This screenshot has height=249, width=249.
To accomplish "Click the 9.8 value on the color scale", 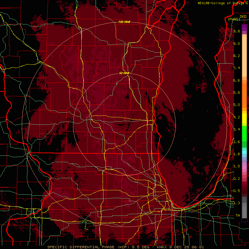I will (x=237, y=31).
